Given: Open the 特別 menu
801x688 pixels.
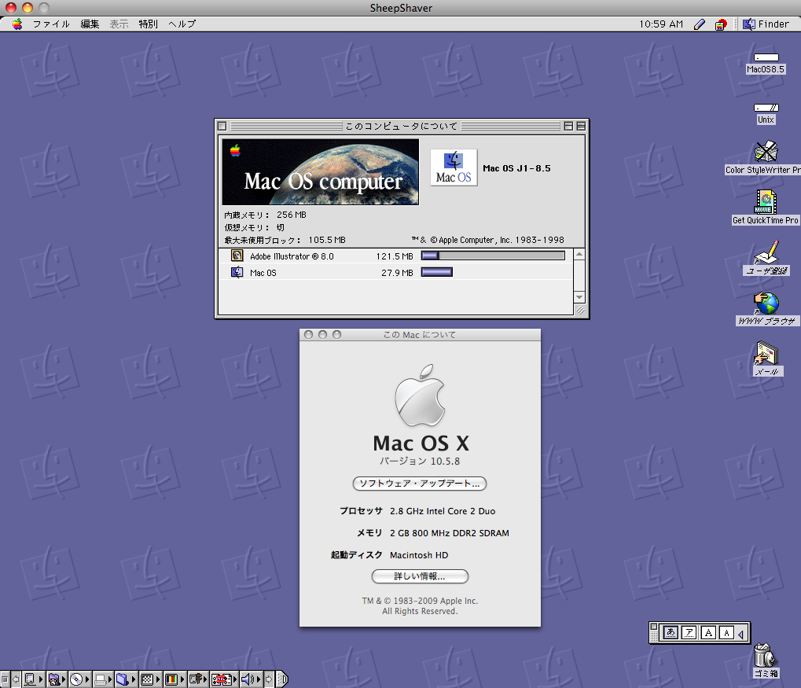Looking at the screenshot, I should pyautogui.click(x=148, y=24).
